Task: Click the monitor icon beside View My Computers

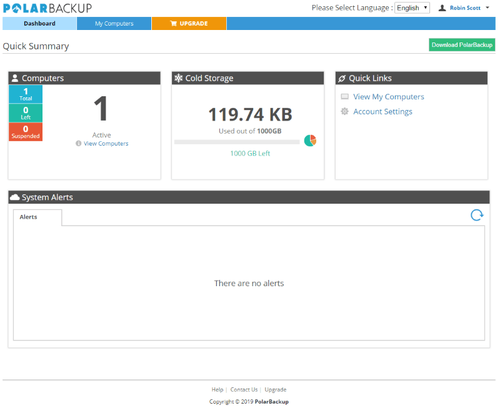Action: (344, 97)
